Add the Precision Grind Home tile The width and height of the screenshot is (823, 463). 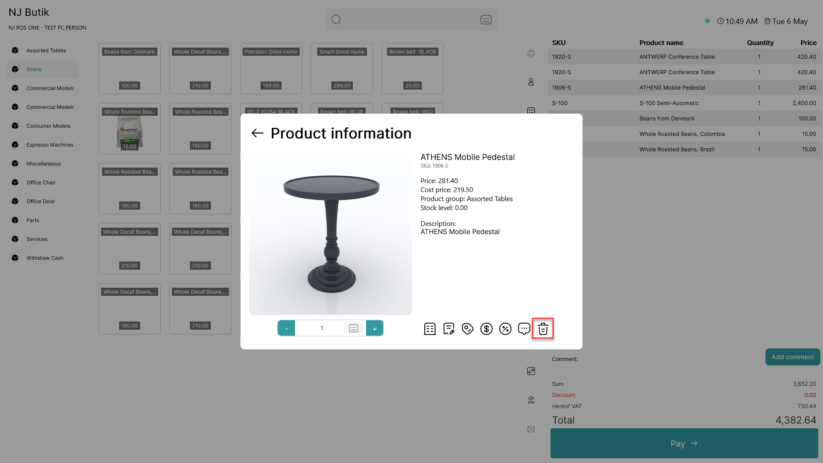click(271, 69)
